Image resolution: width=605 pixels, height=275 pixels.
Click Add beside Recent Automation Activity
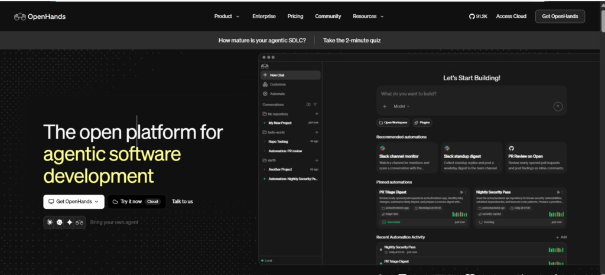pyautogui.click(x=561, y=237)
